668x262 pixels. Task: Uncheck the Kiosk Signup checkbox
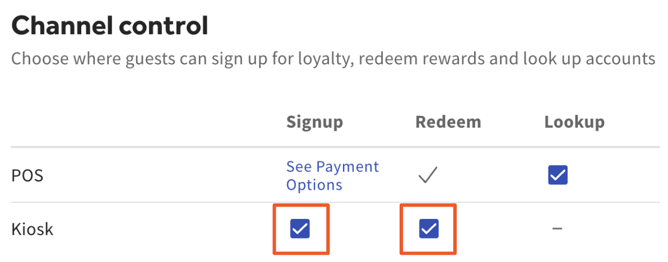click(300, 229)
